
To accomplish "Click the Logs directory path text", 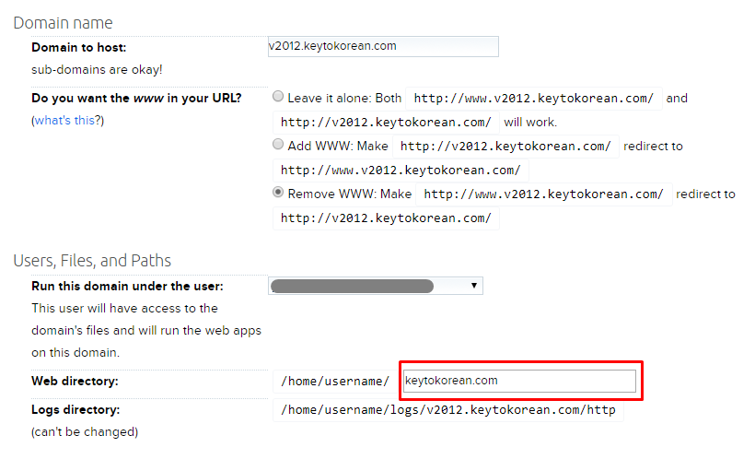I will tap(448, 410).
